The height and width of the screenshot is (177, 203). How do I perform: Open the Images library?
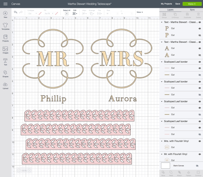pyautogui.click(x=5, y=50)
